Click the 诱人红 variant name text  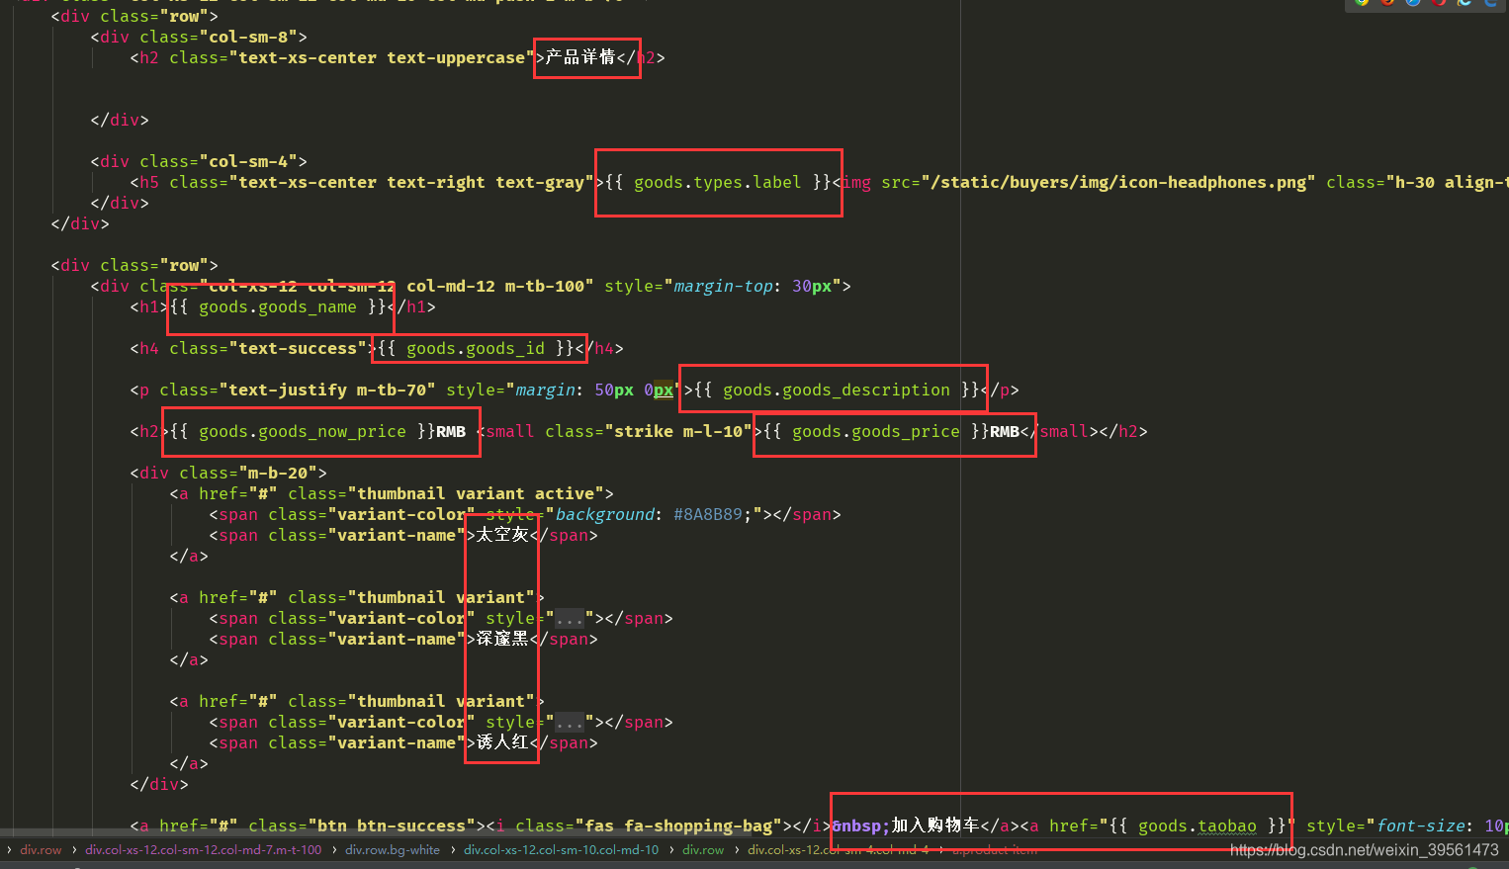click(x=502, y=742)
